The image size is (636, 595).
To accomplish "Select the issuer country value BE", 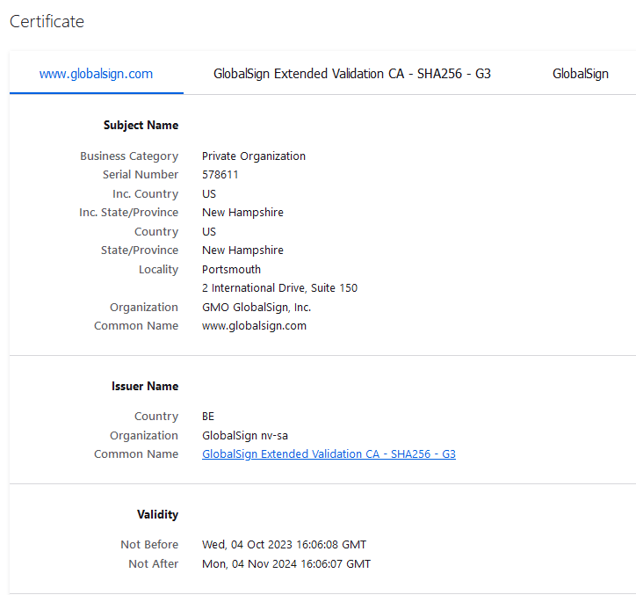I will pyautogui.click(x=208, y=417).
